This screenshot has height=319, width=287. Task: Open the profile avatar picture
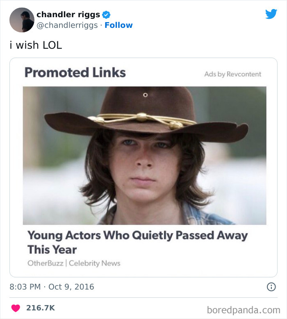pyautogui.click(x=21, y=20)
